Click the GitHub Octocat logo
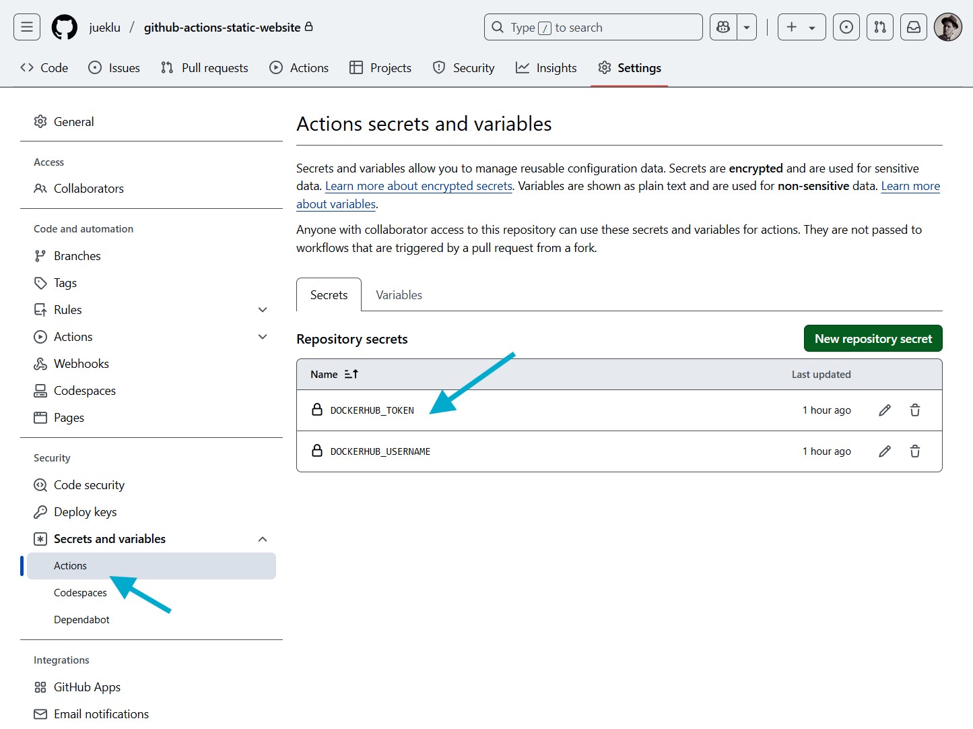Screen dimensions: 973x729 65,28
